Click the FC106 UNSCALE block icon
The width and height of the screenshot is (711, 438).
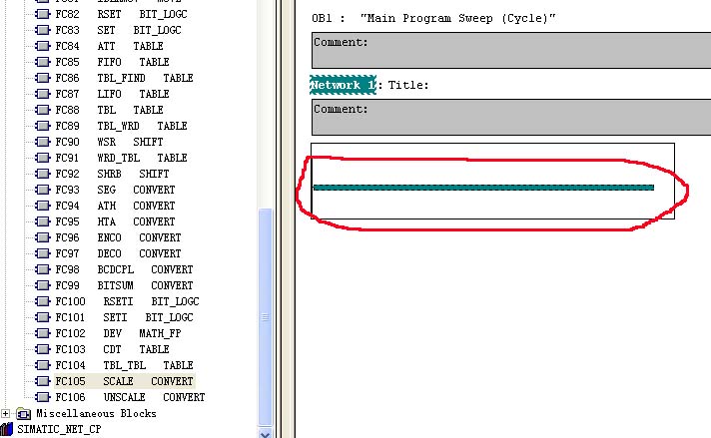pyautogui.click(x=42, y=397)
